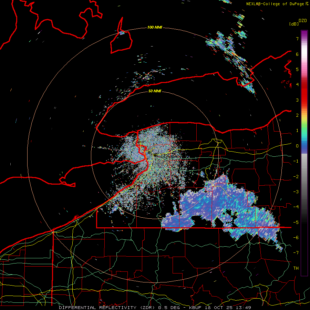This screenshot has height=310, width=310.
Task: Click the 3 value on the color scale
Action: tap(297, 100)
